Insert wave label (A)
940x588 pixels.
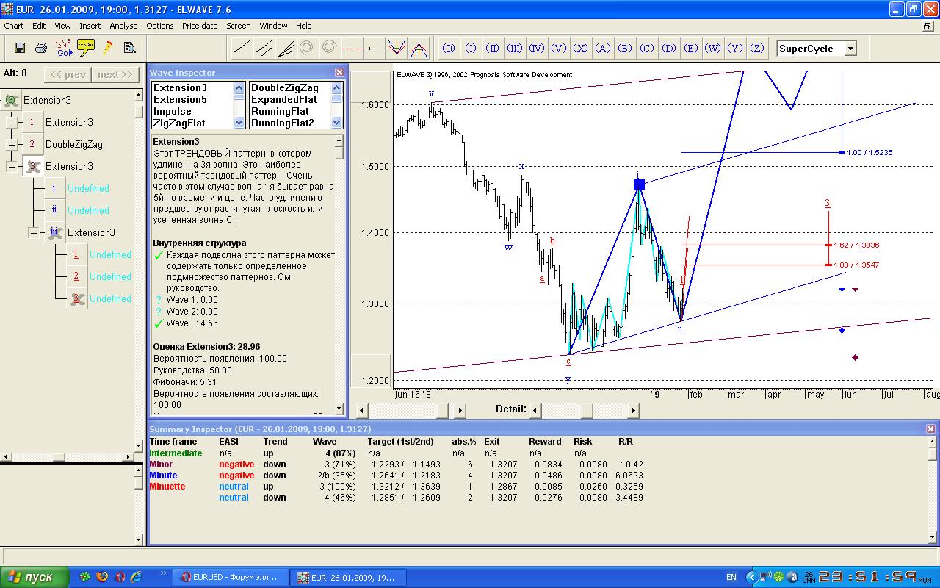(x=603, y=49)
